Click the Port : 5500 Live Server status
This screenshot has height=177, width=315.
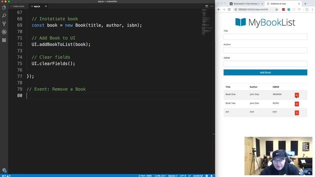coord(145,176)
